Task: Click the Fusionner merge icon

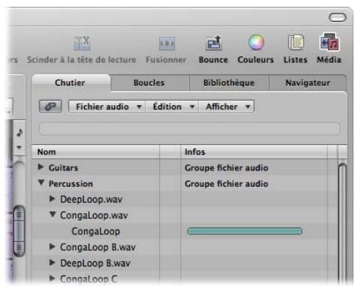Action: coord(167,44)
